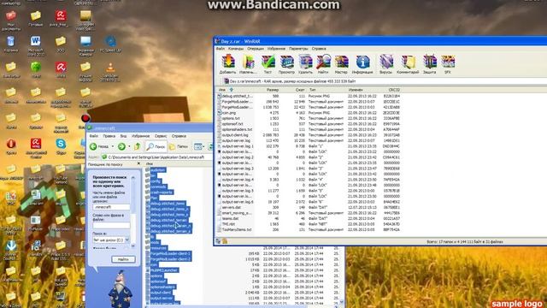Screen dimensions: 547x308
Task: Open the Правка menu in Explorer window
Action: [x=109, y=136]
